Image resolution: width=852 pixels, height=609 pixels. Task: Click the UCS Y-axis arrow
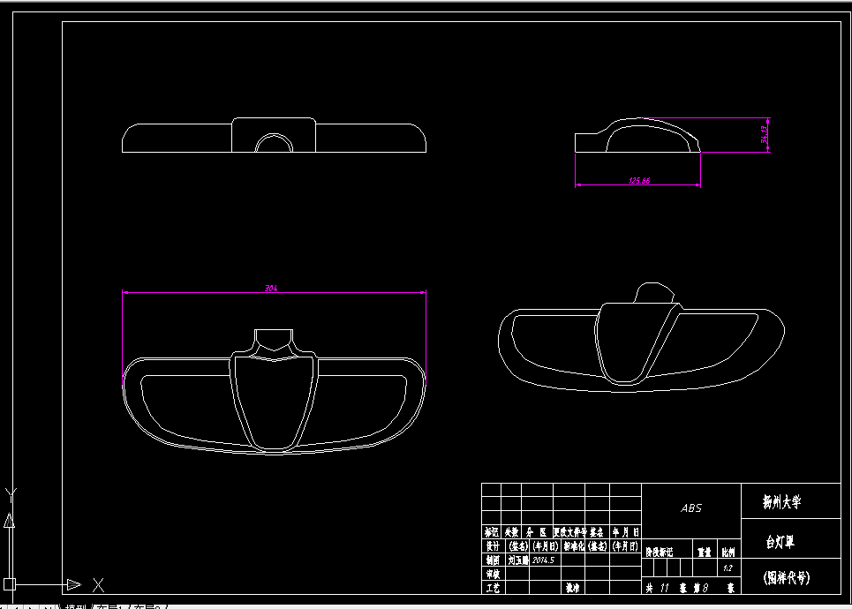pyautogui.click(x=9, y=521)
